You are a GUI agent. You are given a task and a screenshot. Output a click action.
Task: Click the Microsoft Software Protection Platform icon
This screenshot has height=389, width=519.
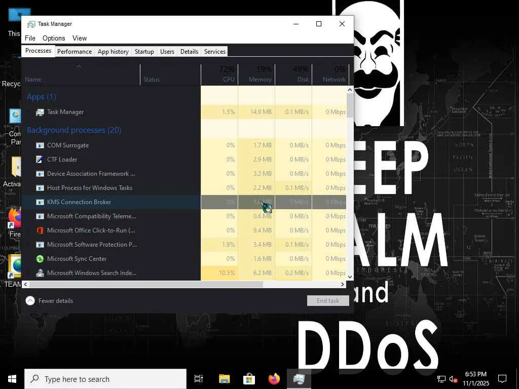click(40, 245)
